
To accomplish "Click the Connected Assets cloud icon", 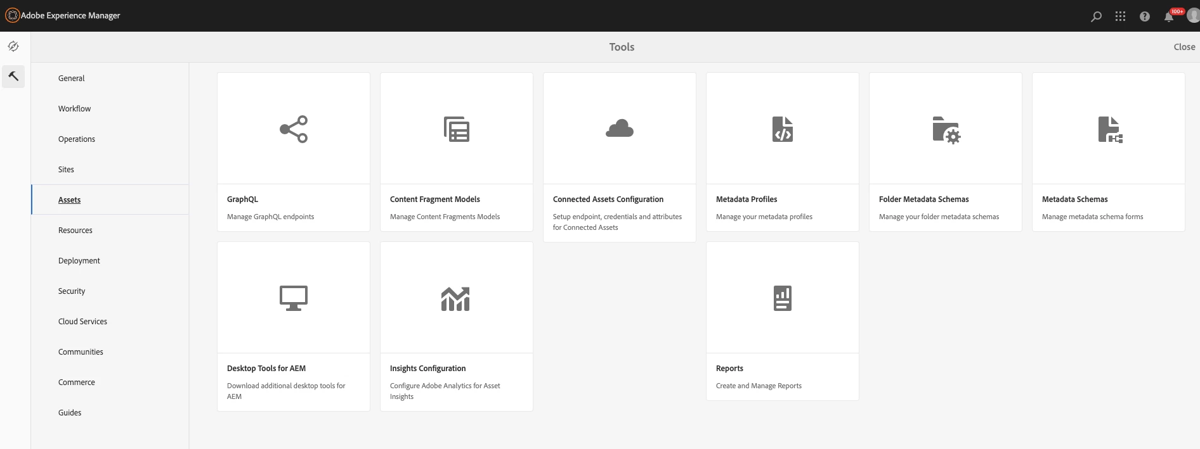I will [x=620, y=129].
